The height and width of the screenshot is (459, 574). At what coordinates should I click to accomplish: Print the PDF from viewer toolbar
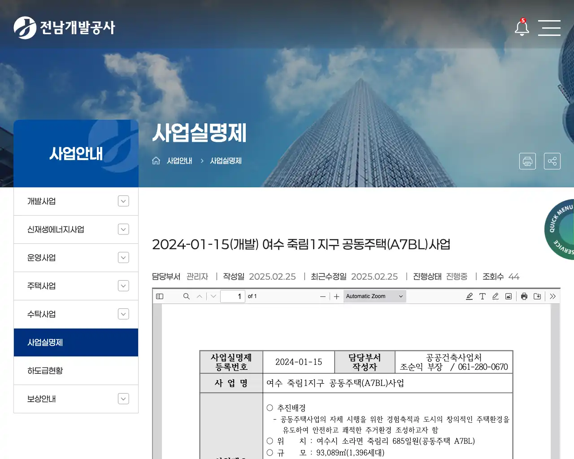[524, 296]
